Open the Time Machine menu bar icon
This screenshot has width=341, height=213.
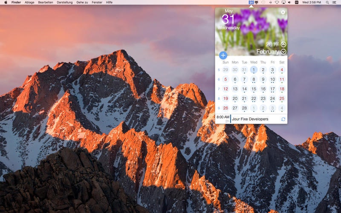(263, 3)
